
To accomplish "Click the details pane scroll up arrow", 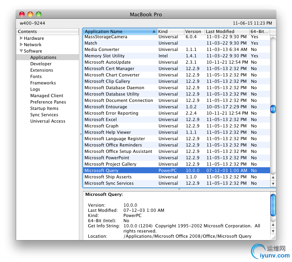I will pyautogui.click(x=273, y=225).
